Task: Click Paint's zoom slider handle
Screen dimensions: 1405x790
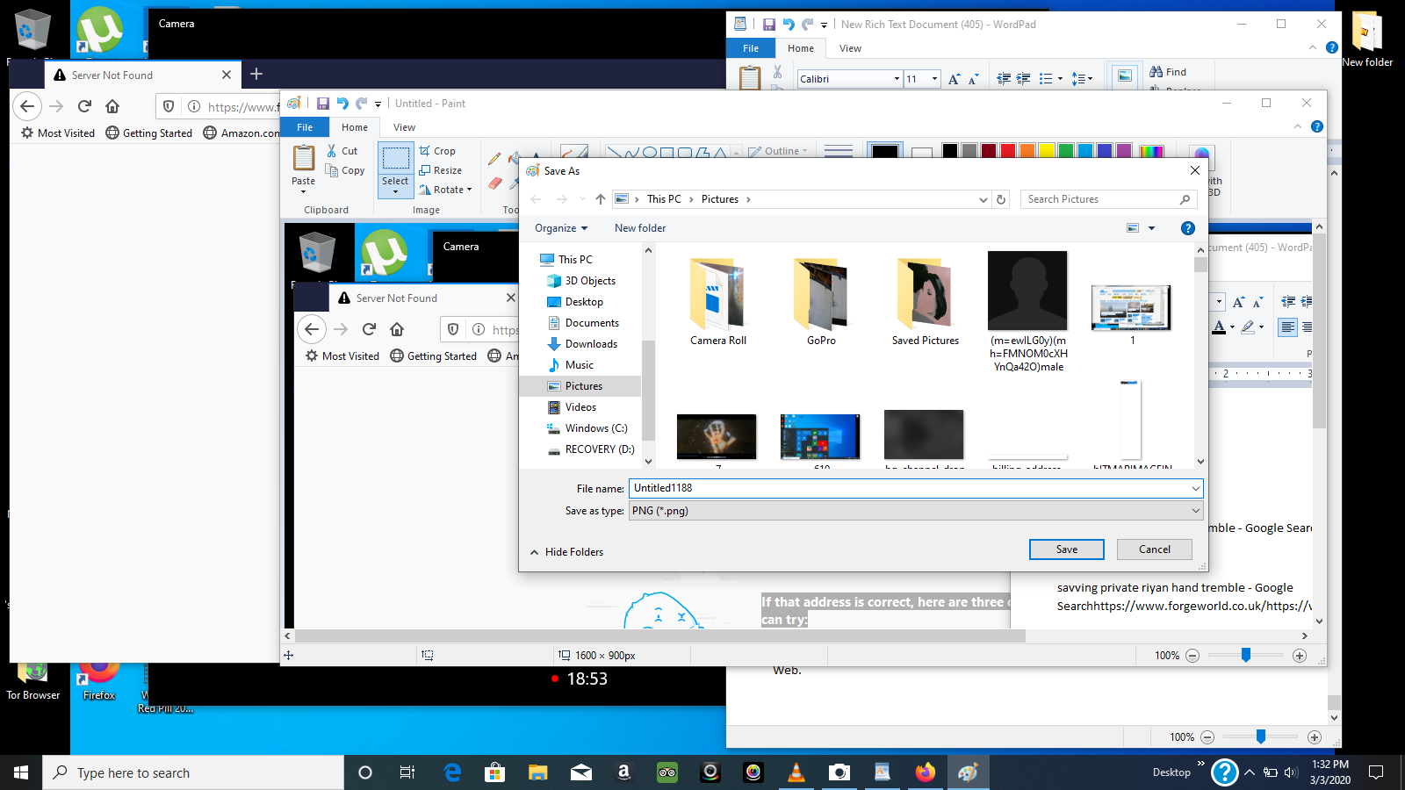Action: click(x=1245, y=655)
